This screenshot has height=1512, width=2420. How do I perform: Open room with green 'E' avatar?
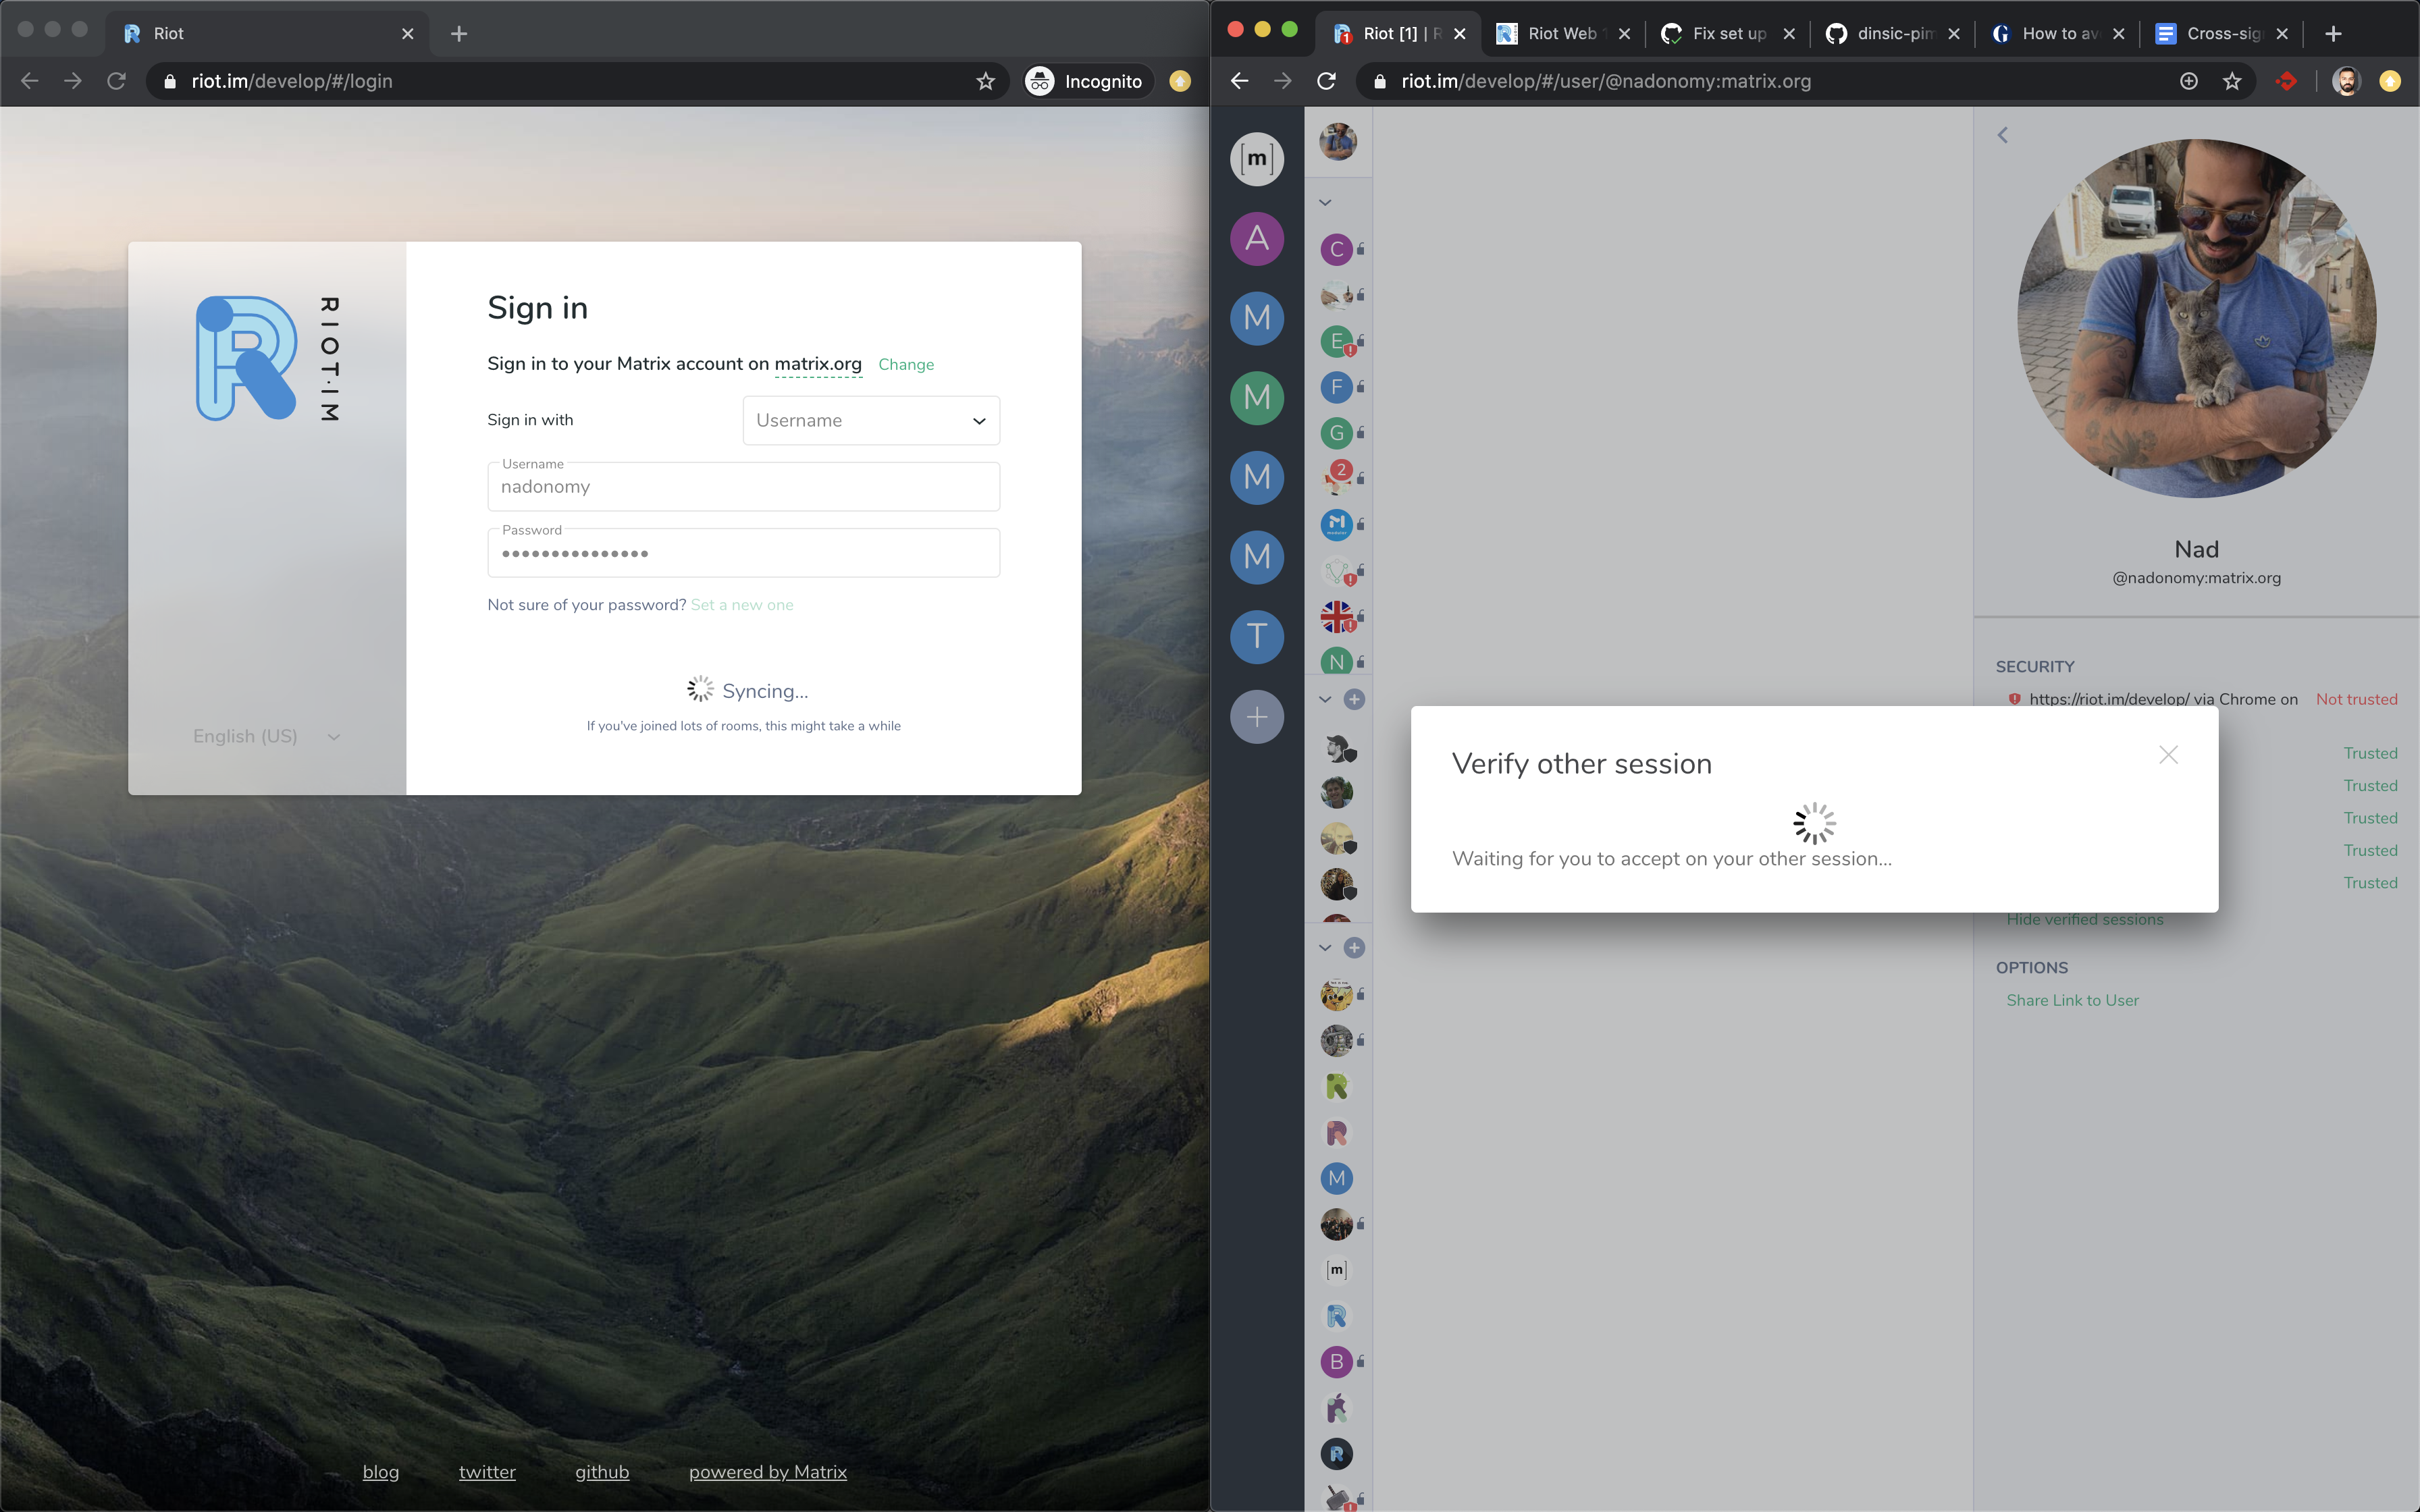coord(1337,341)
